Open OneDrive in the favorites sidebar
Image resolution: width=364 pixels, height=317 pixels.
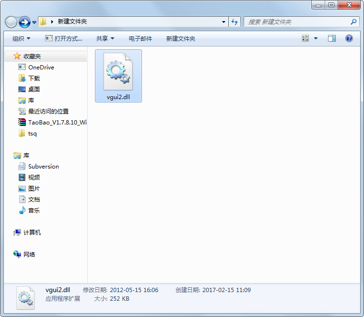(x=41, y=68)
